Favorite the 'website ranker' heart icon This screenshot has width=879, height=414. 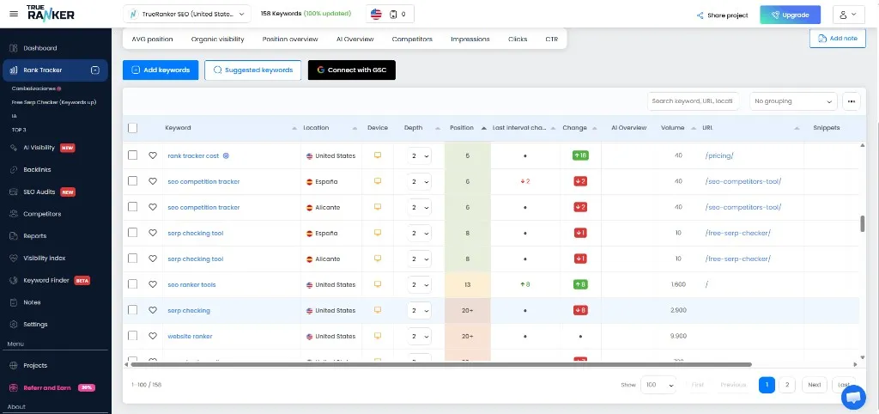(x=153, y=336)
